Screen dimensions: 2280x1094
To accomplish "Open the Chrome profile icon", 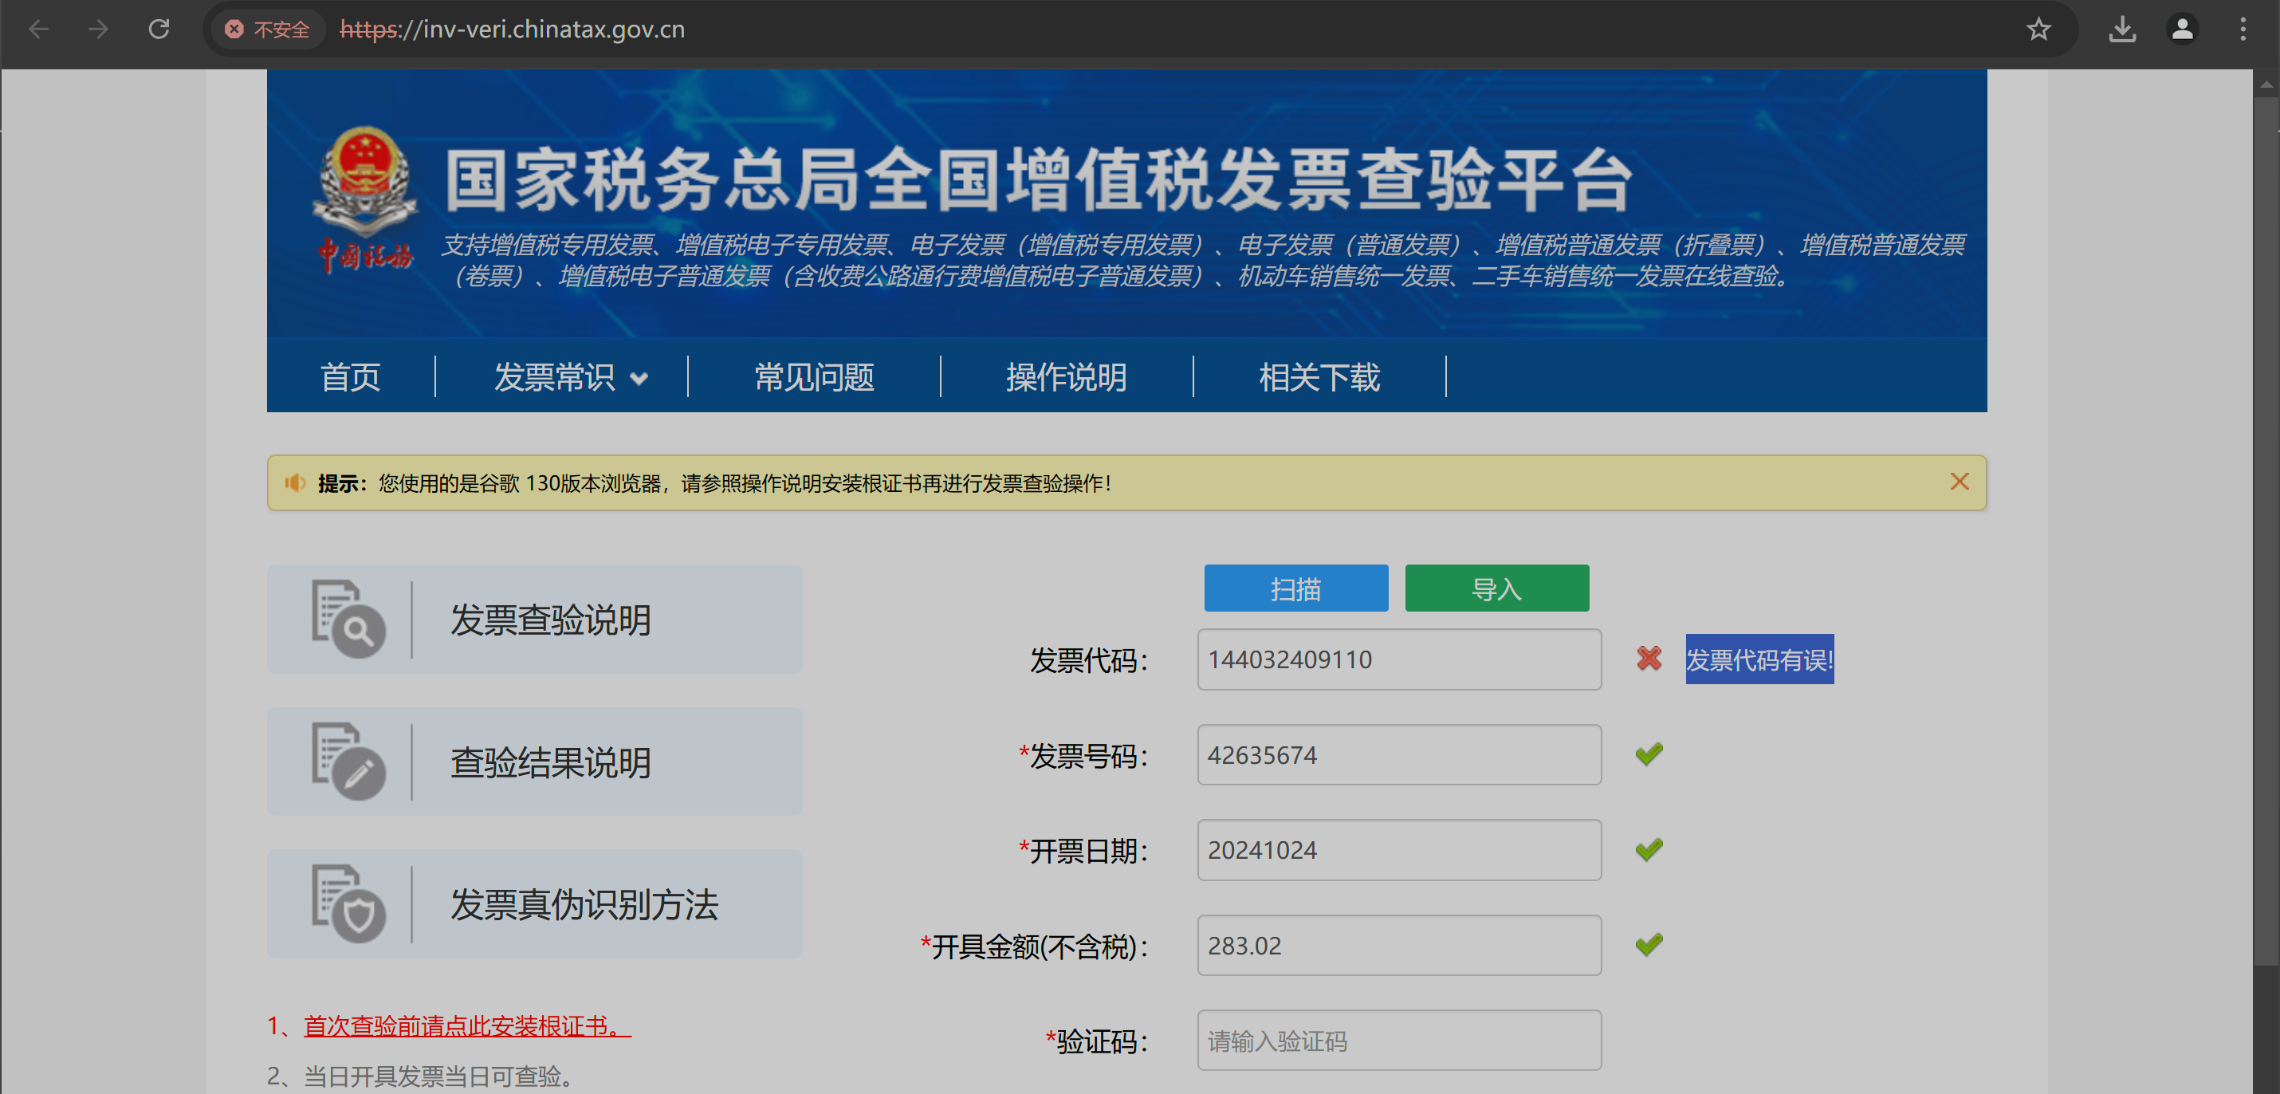I will pos(2182,30).
